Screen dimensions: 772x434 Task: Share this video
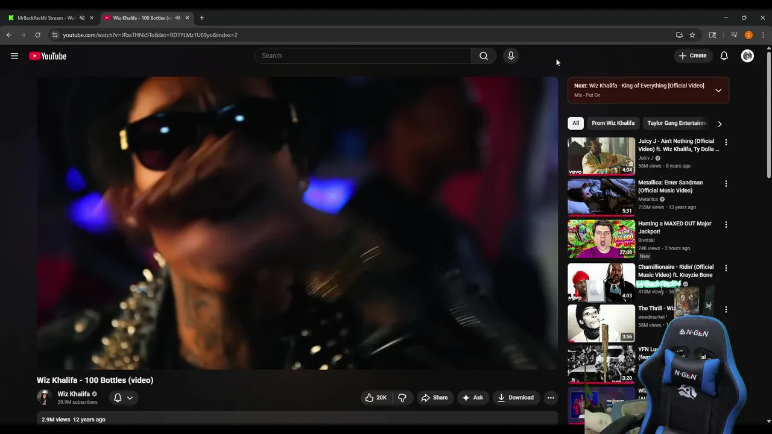coord(434,398)
